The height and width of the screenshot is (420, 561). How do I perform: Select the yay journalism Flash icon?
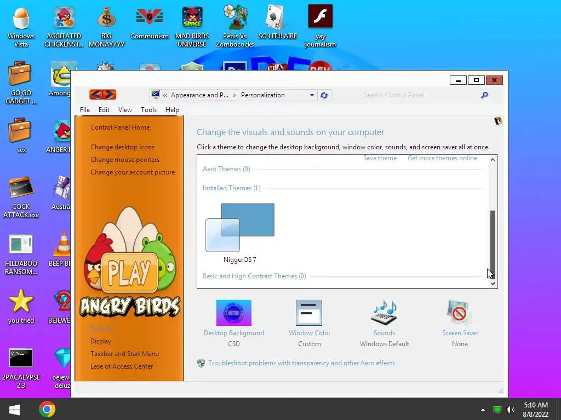pyautogui.click(x=320, y=27)
